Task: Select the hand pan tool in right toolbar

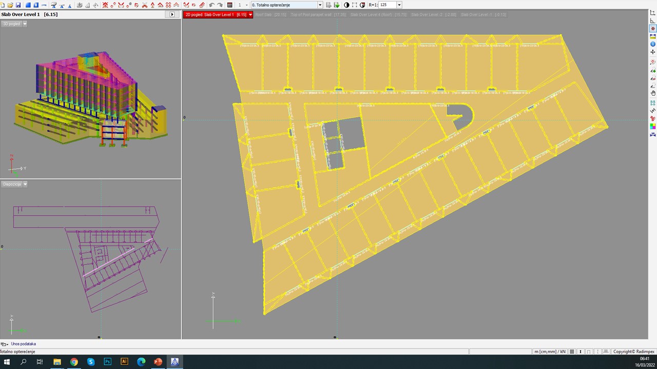Action: [653, 93]
